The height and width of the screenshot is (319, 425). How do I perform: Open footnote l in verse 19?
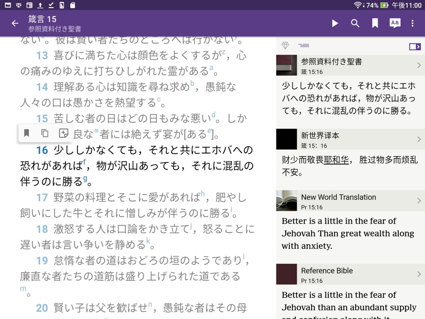point(244,256)
